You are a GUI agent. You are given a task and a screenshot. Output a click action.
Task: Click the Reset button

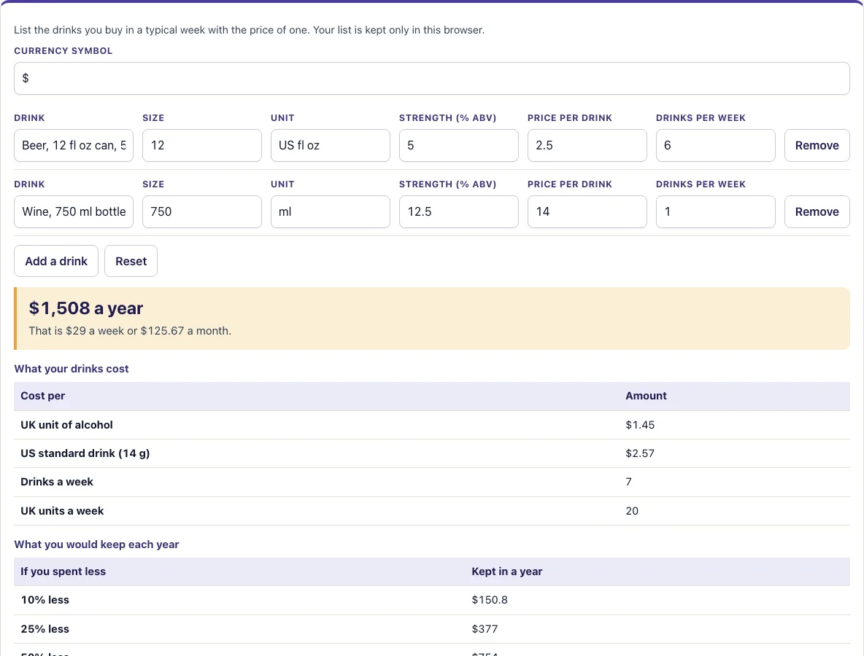(x=131, y=261)
